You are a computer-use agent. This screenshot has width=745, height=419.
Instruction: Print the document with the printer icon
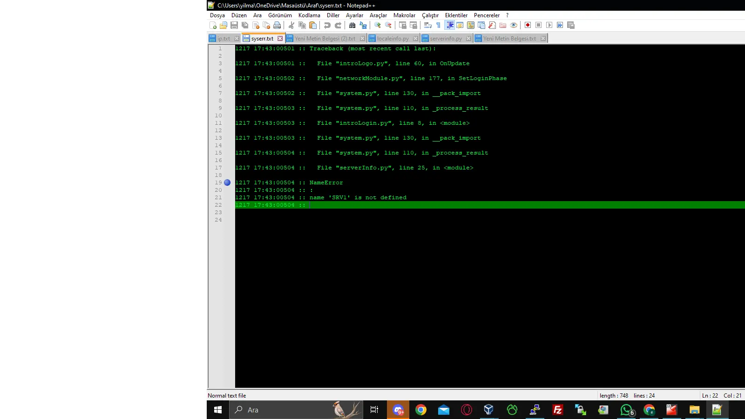tap(277, 25)
